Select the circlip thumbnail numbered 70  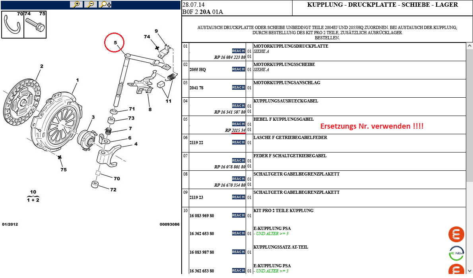[x=13, y=24]
